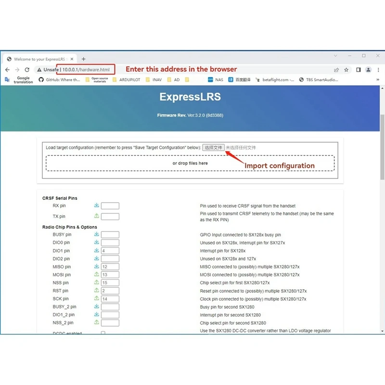This screenshot has width=385, height=385.
Task: Focus the address bar with 10.0.0.1/hardware.html
Action: coord(86,70)
